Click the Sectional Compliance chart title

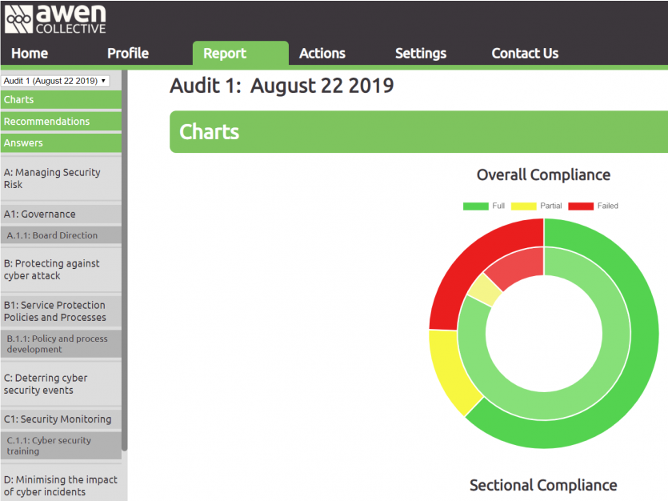(543, 485)
